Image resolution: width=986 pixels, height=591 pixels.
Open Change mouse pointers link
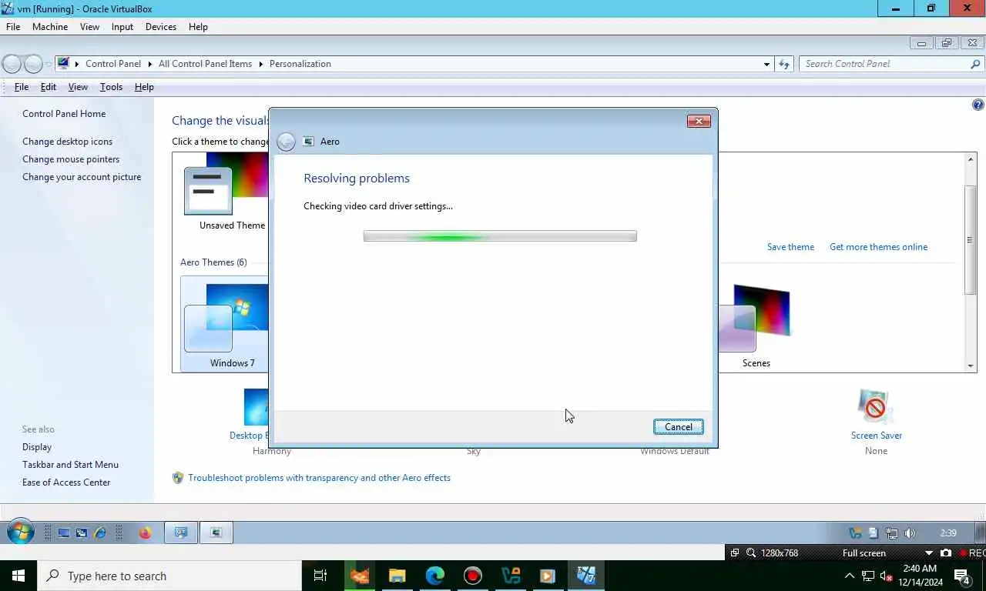click(x=71, y=159)
